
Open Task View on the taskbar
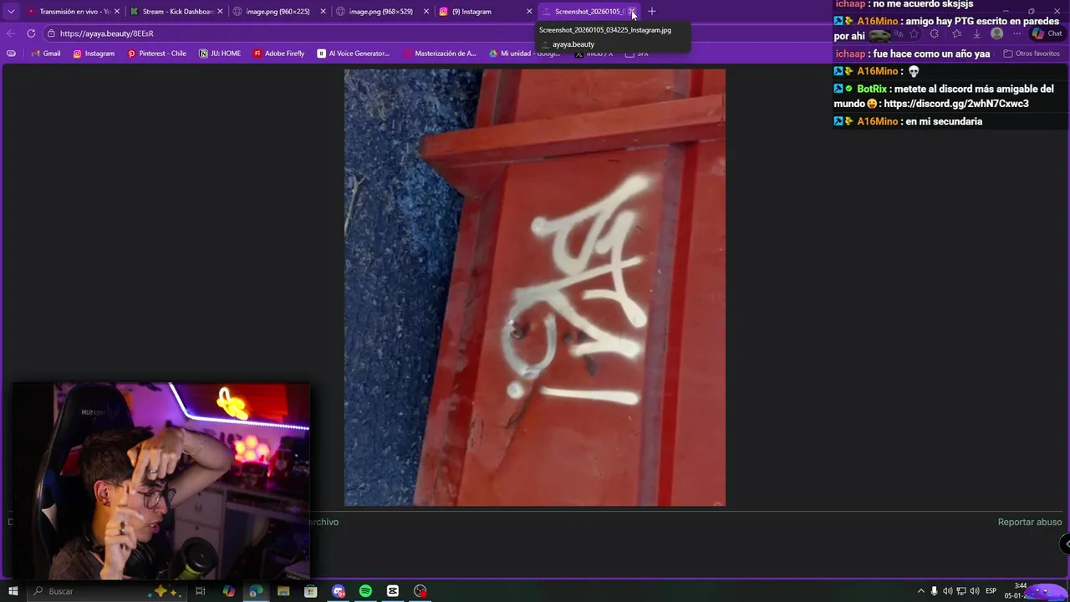tap(201, 591)
